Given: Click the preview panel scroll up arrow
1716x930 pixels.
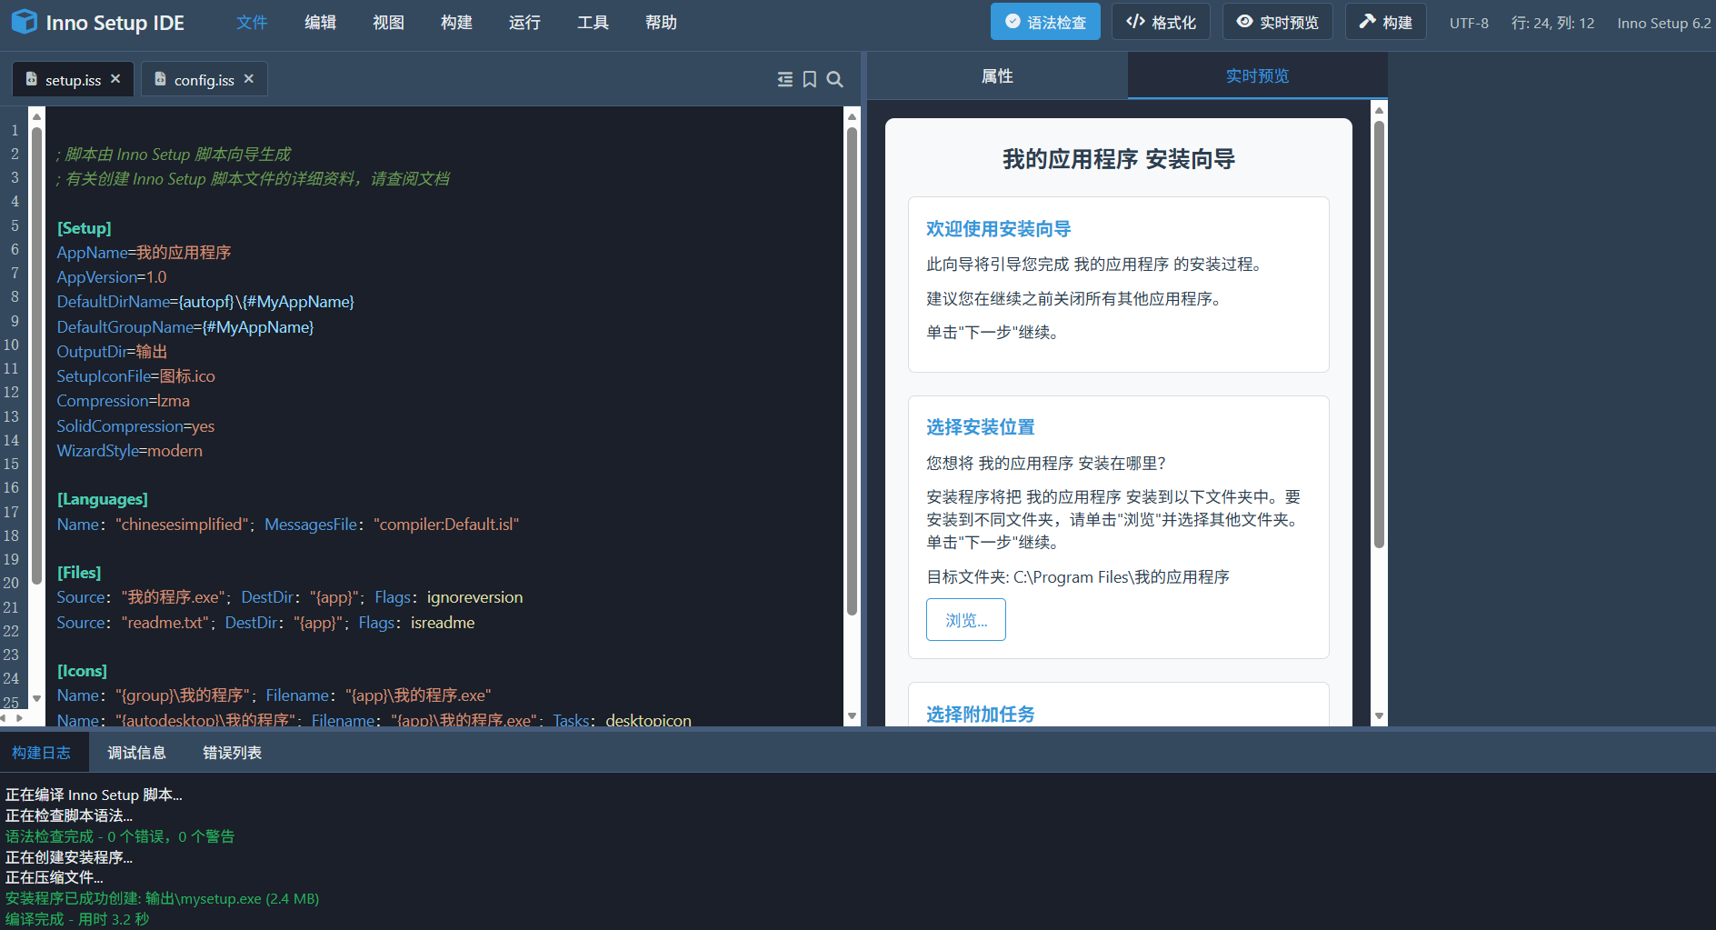Looking at the screenshot, I should (1379, 110).
